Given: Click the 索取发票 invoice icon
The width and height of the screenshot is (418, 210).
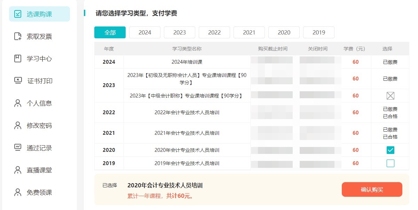Looking at the screenshot, I should pyautogui.click(x=17, y=36).
